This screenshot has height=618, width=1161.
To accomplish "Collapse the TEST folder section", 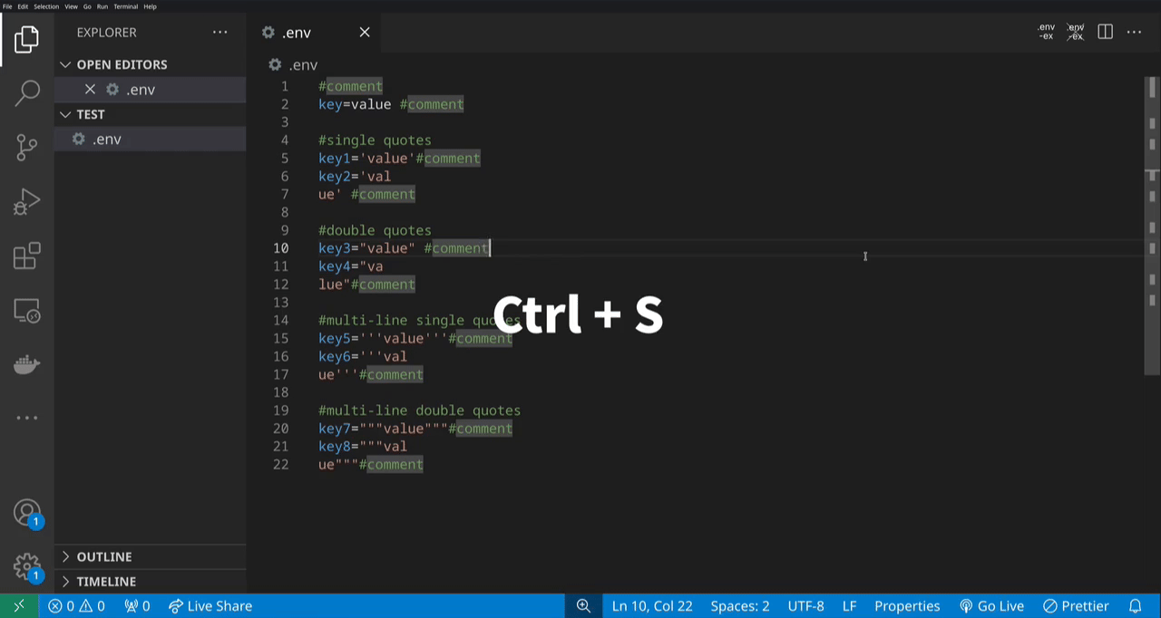I will click(151, 114).
